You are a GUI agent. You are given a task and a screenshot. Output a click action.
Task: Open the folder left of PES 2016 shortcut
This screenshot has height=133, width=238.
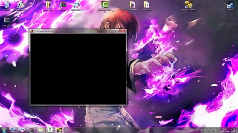pos(147,6)
